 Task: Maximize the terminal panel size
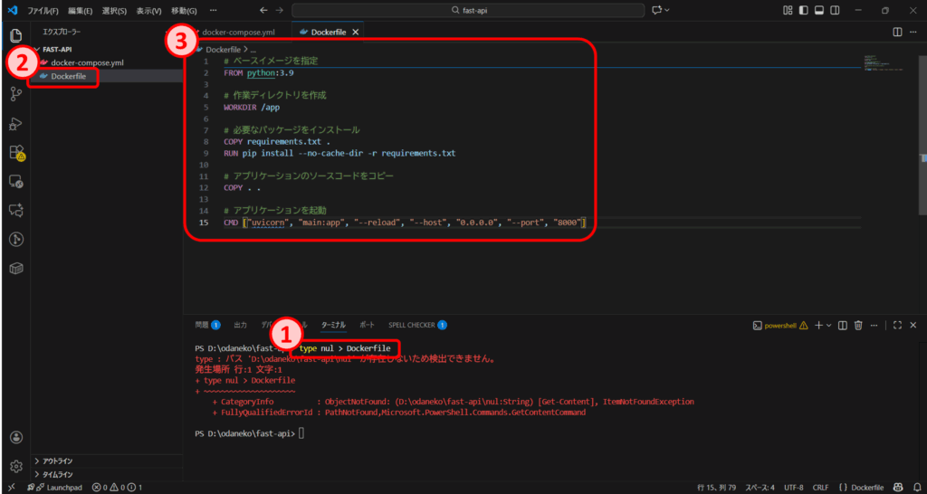pos(897,325)
